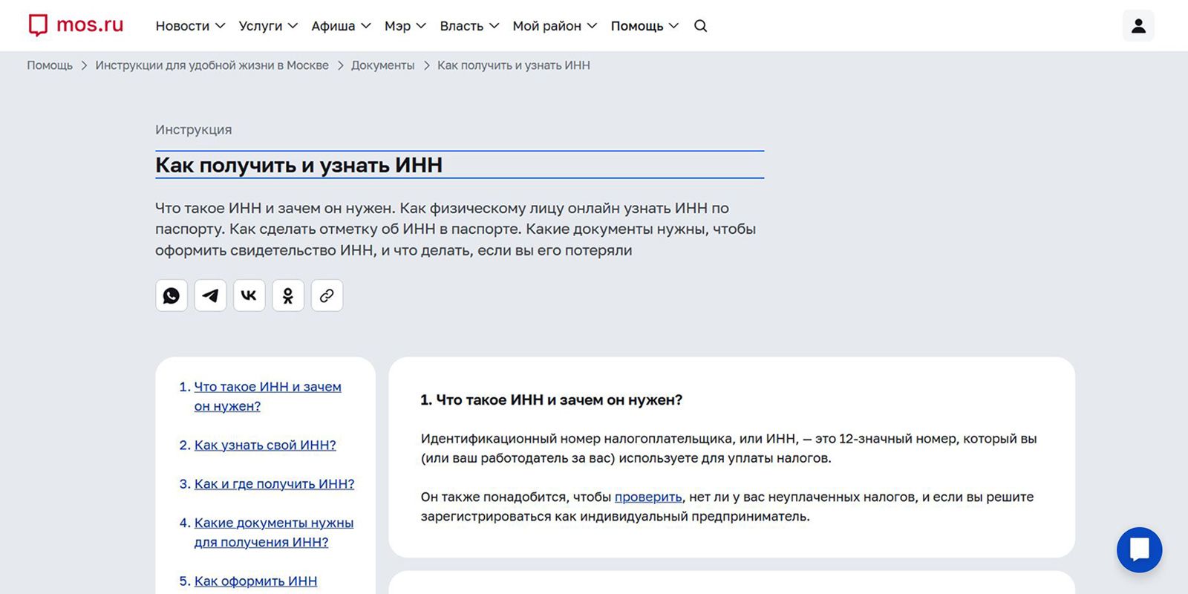
Task: Click the Инструкция label above the title
Action: 193,129
